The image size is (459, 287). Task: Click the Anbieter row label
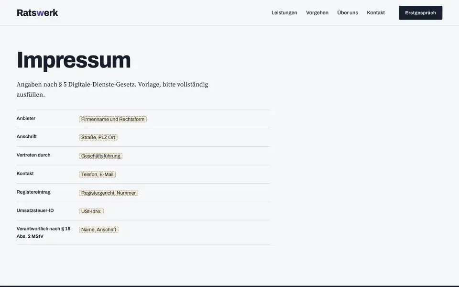[x=26, y=118]
